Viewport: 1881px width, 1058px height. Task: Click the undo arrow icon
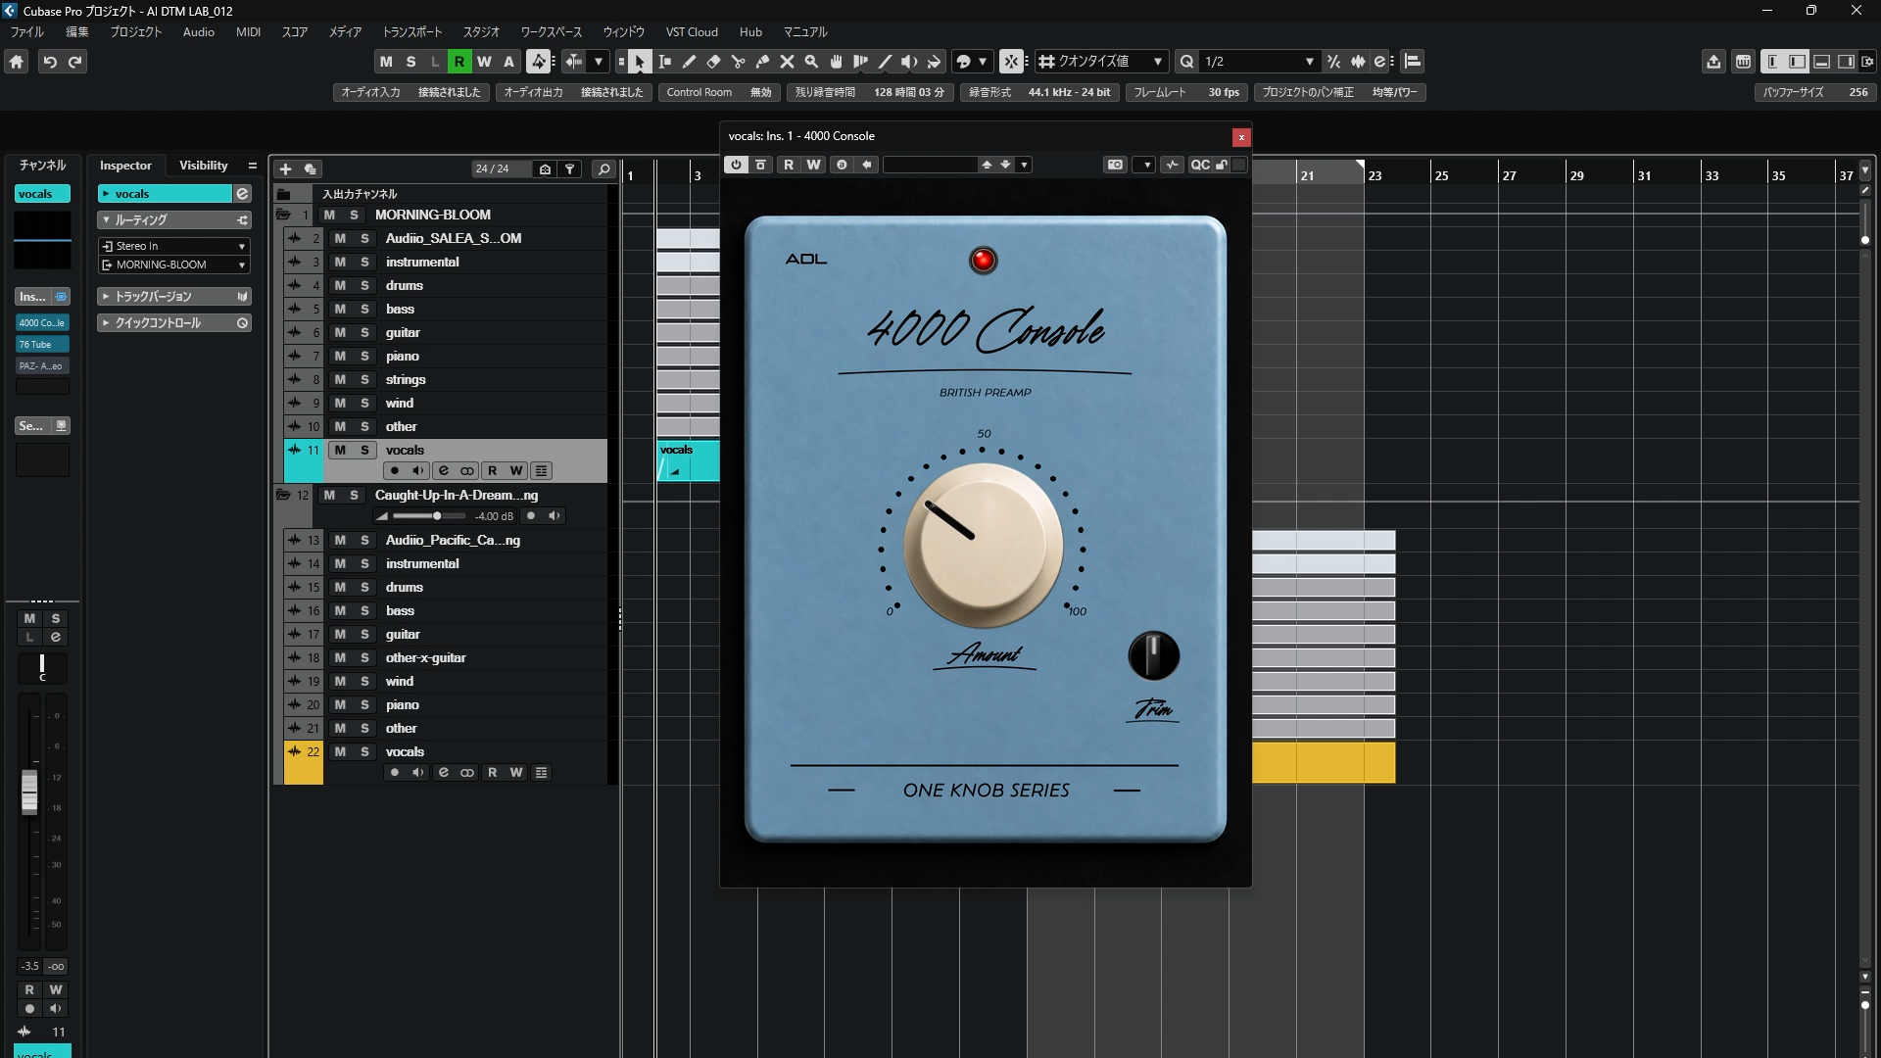tap(49, 62)
